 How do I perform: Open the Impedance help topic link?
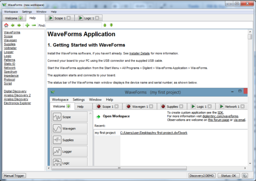tap(11, 75)
